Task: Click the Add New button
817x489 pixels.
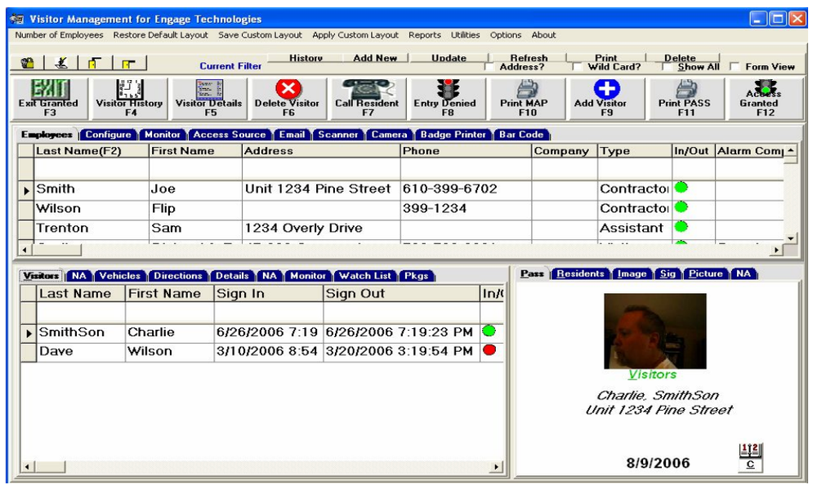Action: pos(375,57)
